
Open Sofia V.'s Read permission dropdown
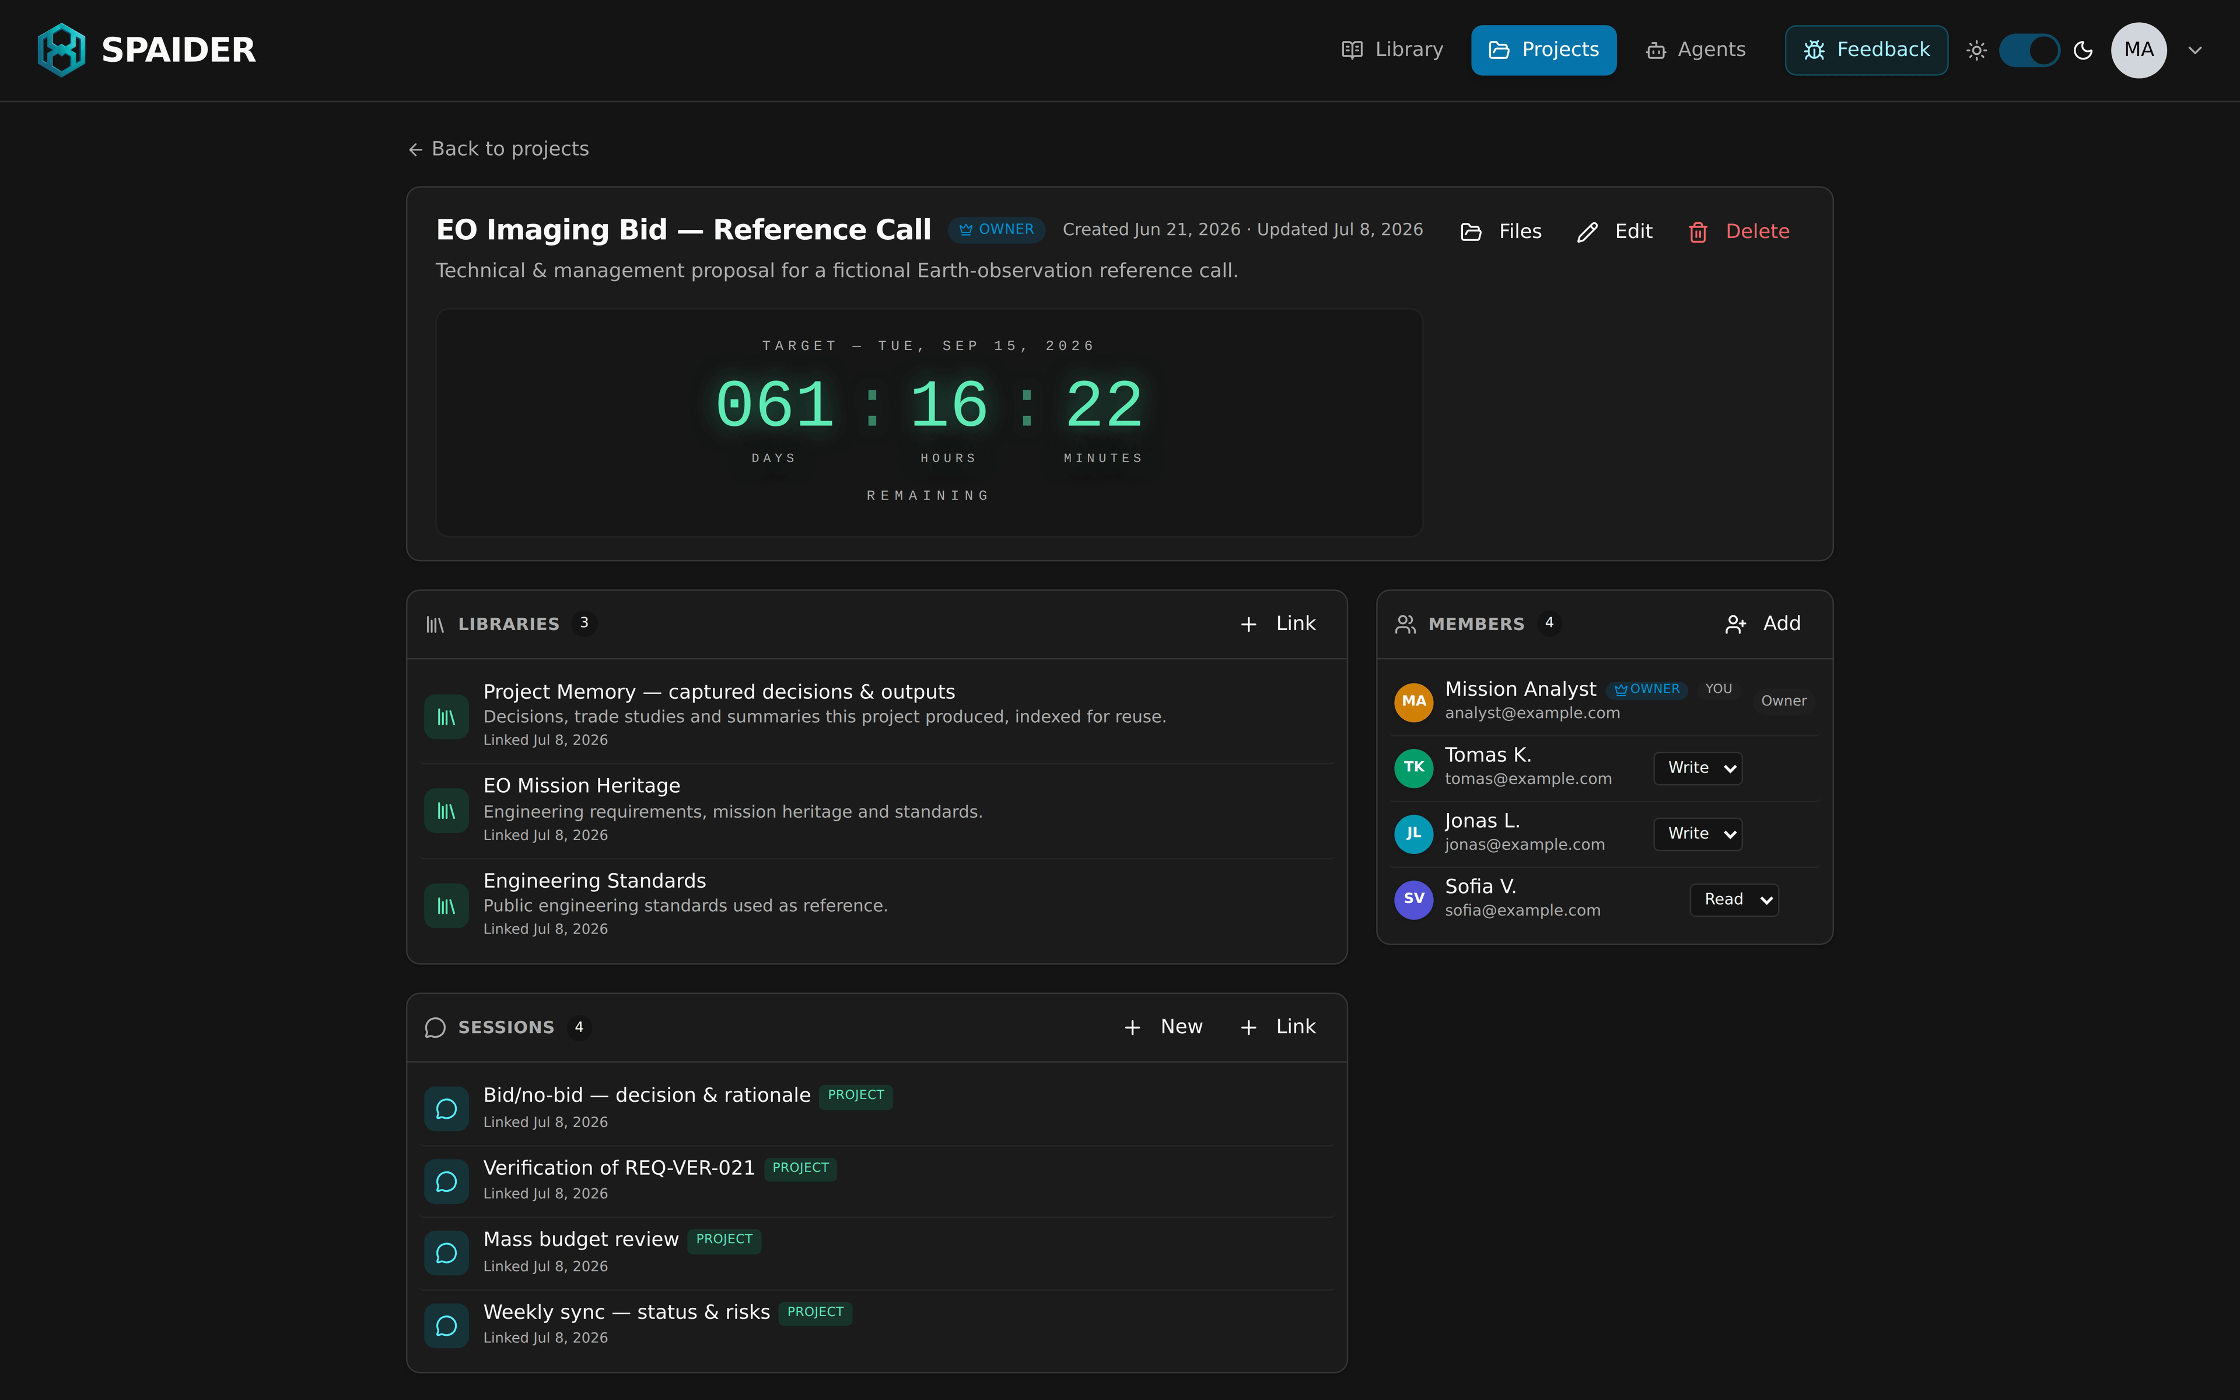pos(1734,899)
